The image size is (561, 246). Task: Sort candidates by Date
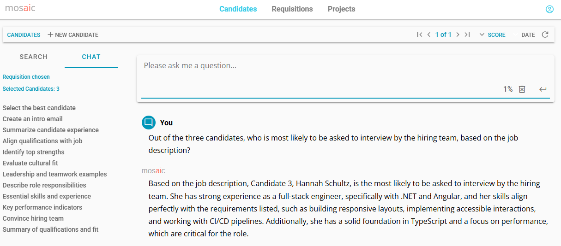[x=528, y=35]
